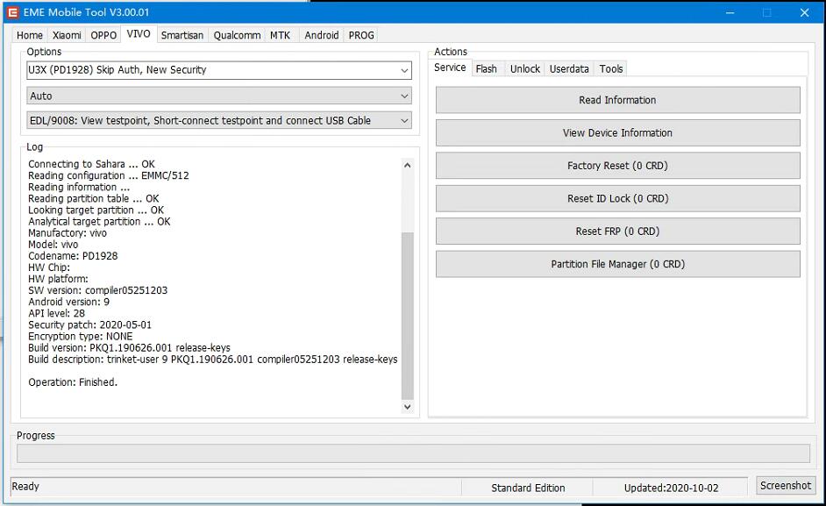Click 'Standard Edition' in status bar
The width and height of the screenshot is (826, 506).
coord(528,488)
